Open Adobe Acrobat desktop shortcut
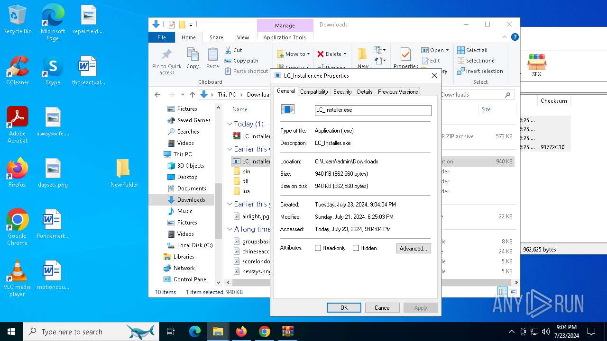Screen dimensions: 607x341 [x=18, y=125]
